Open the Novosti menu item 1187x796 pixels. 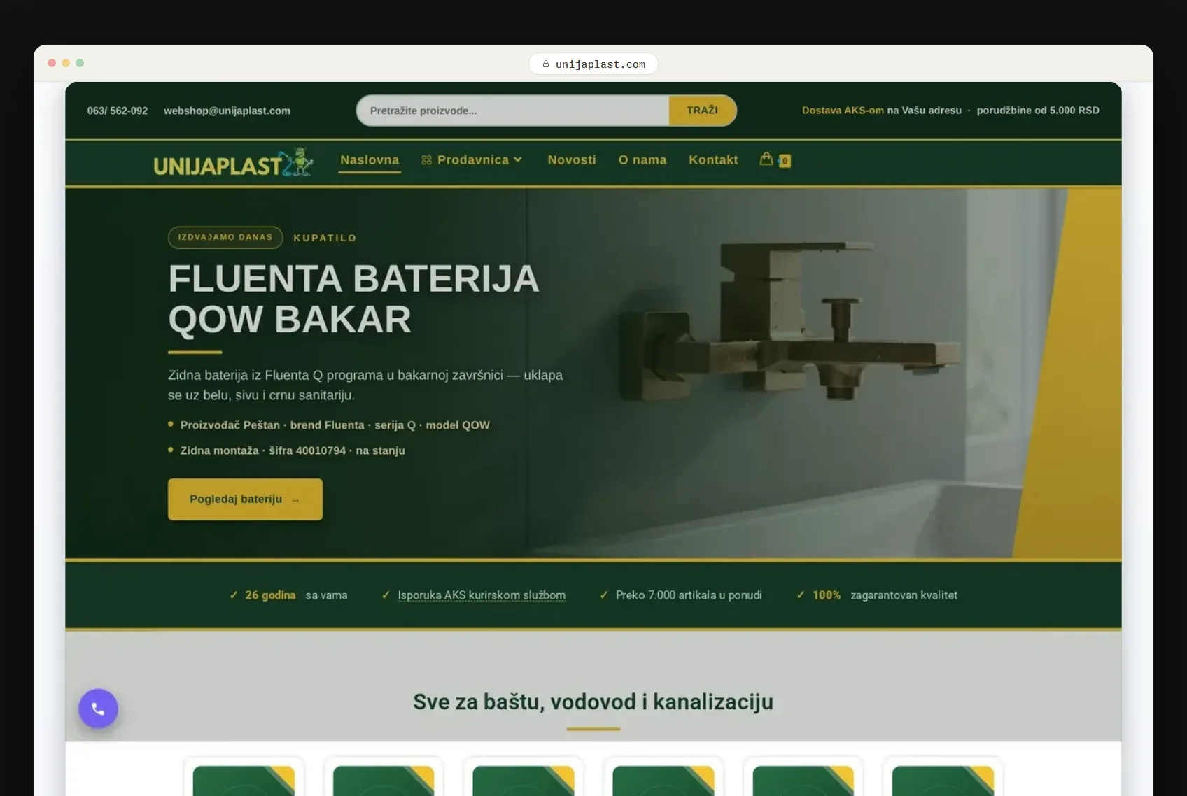point(572,159)
